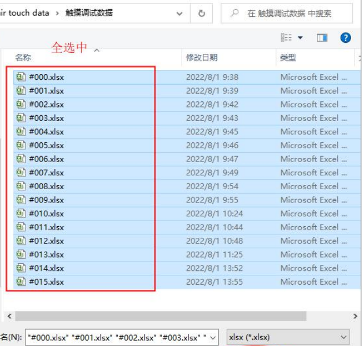
Task: Select the 触摸调试数据 breadcrumb folder
Action: pos(89,13)
